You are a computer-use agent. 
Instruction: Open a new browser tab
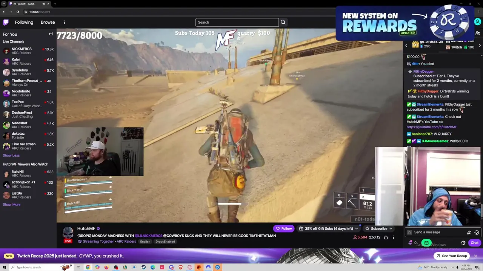point(55,4)
